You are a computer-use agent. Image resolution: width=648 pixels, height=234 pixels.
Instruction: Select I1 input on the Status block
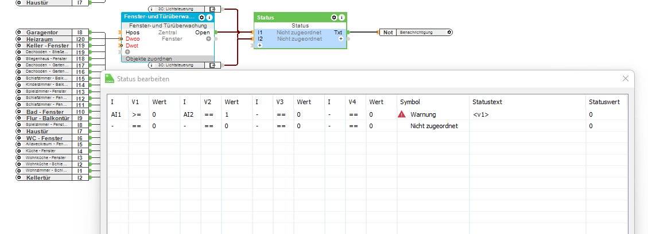(260, 32)
